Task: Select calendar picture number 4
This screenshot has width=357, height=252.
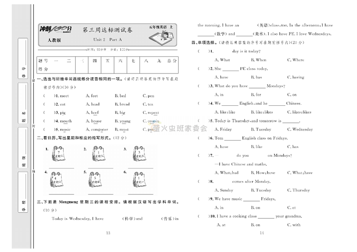Action: (56, 179)
